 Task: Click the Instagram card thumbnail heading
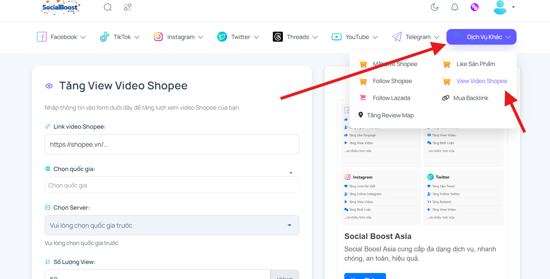[x=362, y=177]
